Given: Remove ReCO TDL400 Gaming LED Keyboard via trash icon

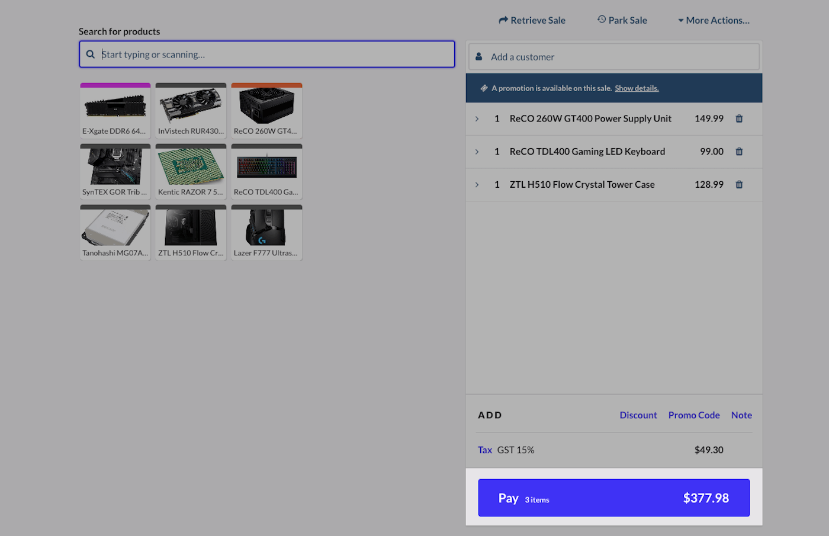Looking at the screenshot, I should 739,152.
